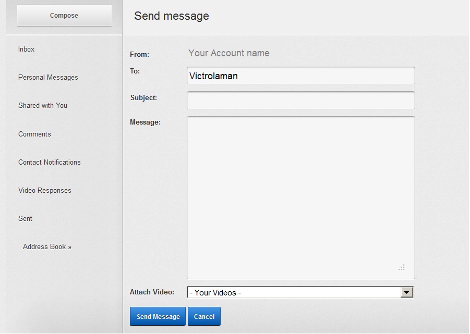Image resolution: width=470 pixels, height=334 pixels.
Task: Click the empty Subject field
Action: click(300, 100)
